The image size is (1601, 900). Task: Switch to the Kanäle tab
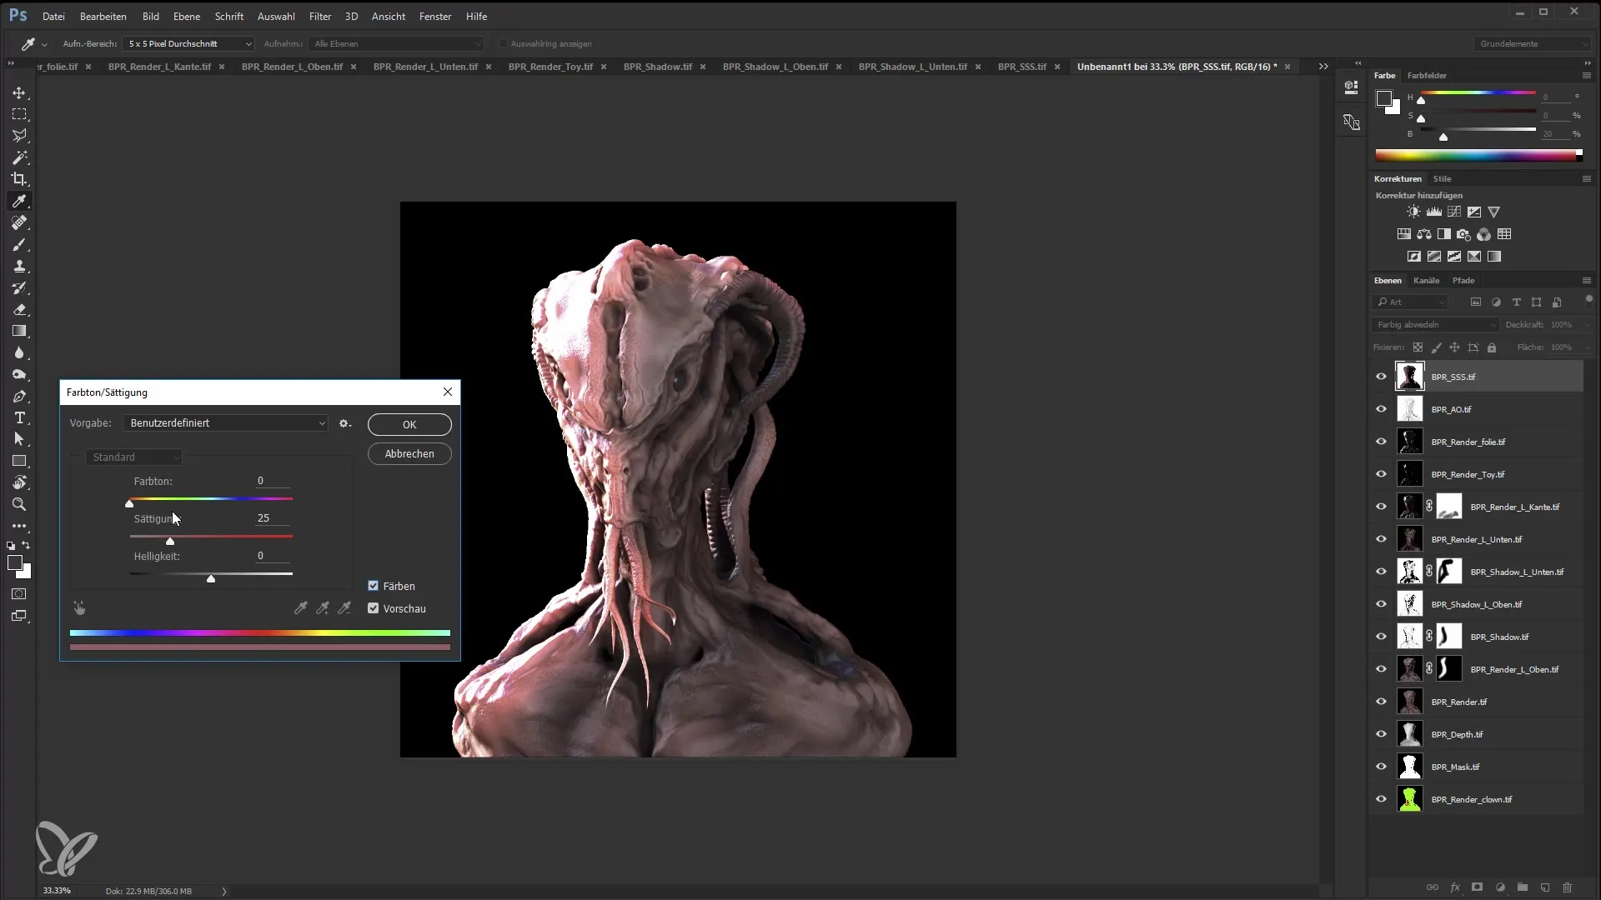(x=1426, y=281)
